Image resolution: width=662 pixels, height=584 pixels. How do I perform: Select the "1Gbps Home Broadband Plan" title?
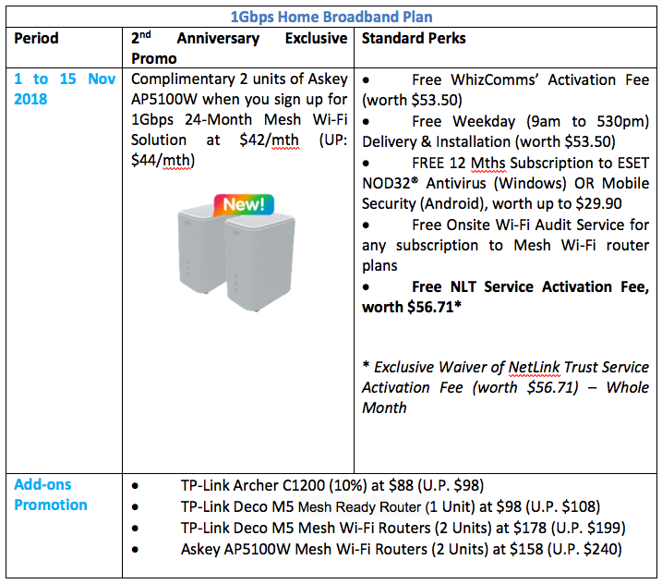click(x=331, y=17)
